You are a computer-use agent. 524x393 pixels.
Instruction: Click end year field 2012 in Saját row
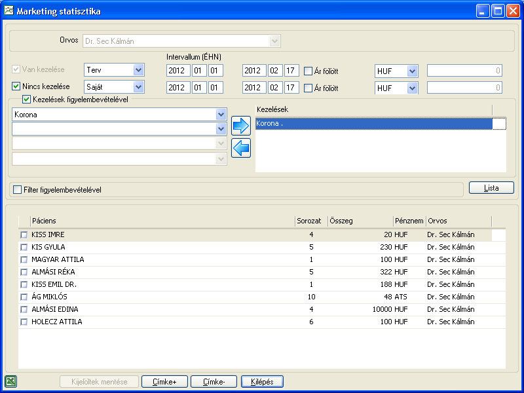254,88
